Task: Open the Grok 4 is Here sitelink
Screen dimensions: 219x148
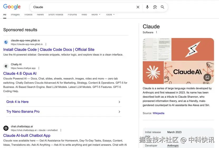Action: (x=17, y=102)
